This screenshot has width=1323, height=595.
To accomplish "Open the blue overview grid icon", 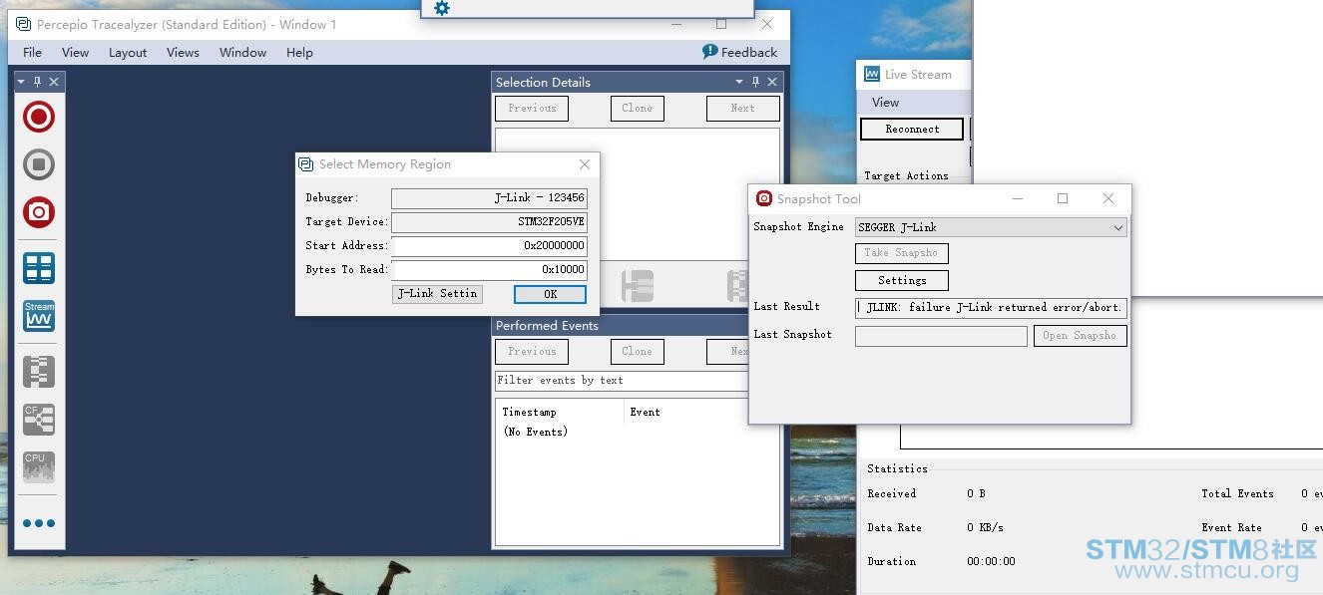I will pyautogui.click(x=39, y=268).
